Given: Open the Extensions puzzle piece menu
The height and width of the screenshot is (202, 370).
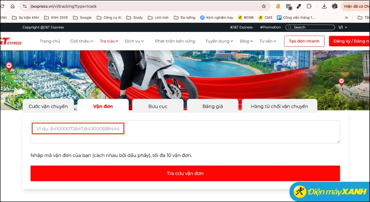Looking at the screenshot, I should tap(309, 6).
